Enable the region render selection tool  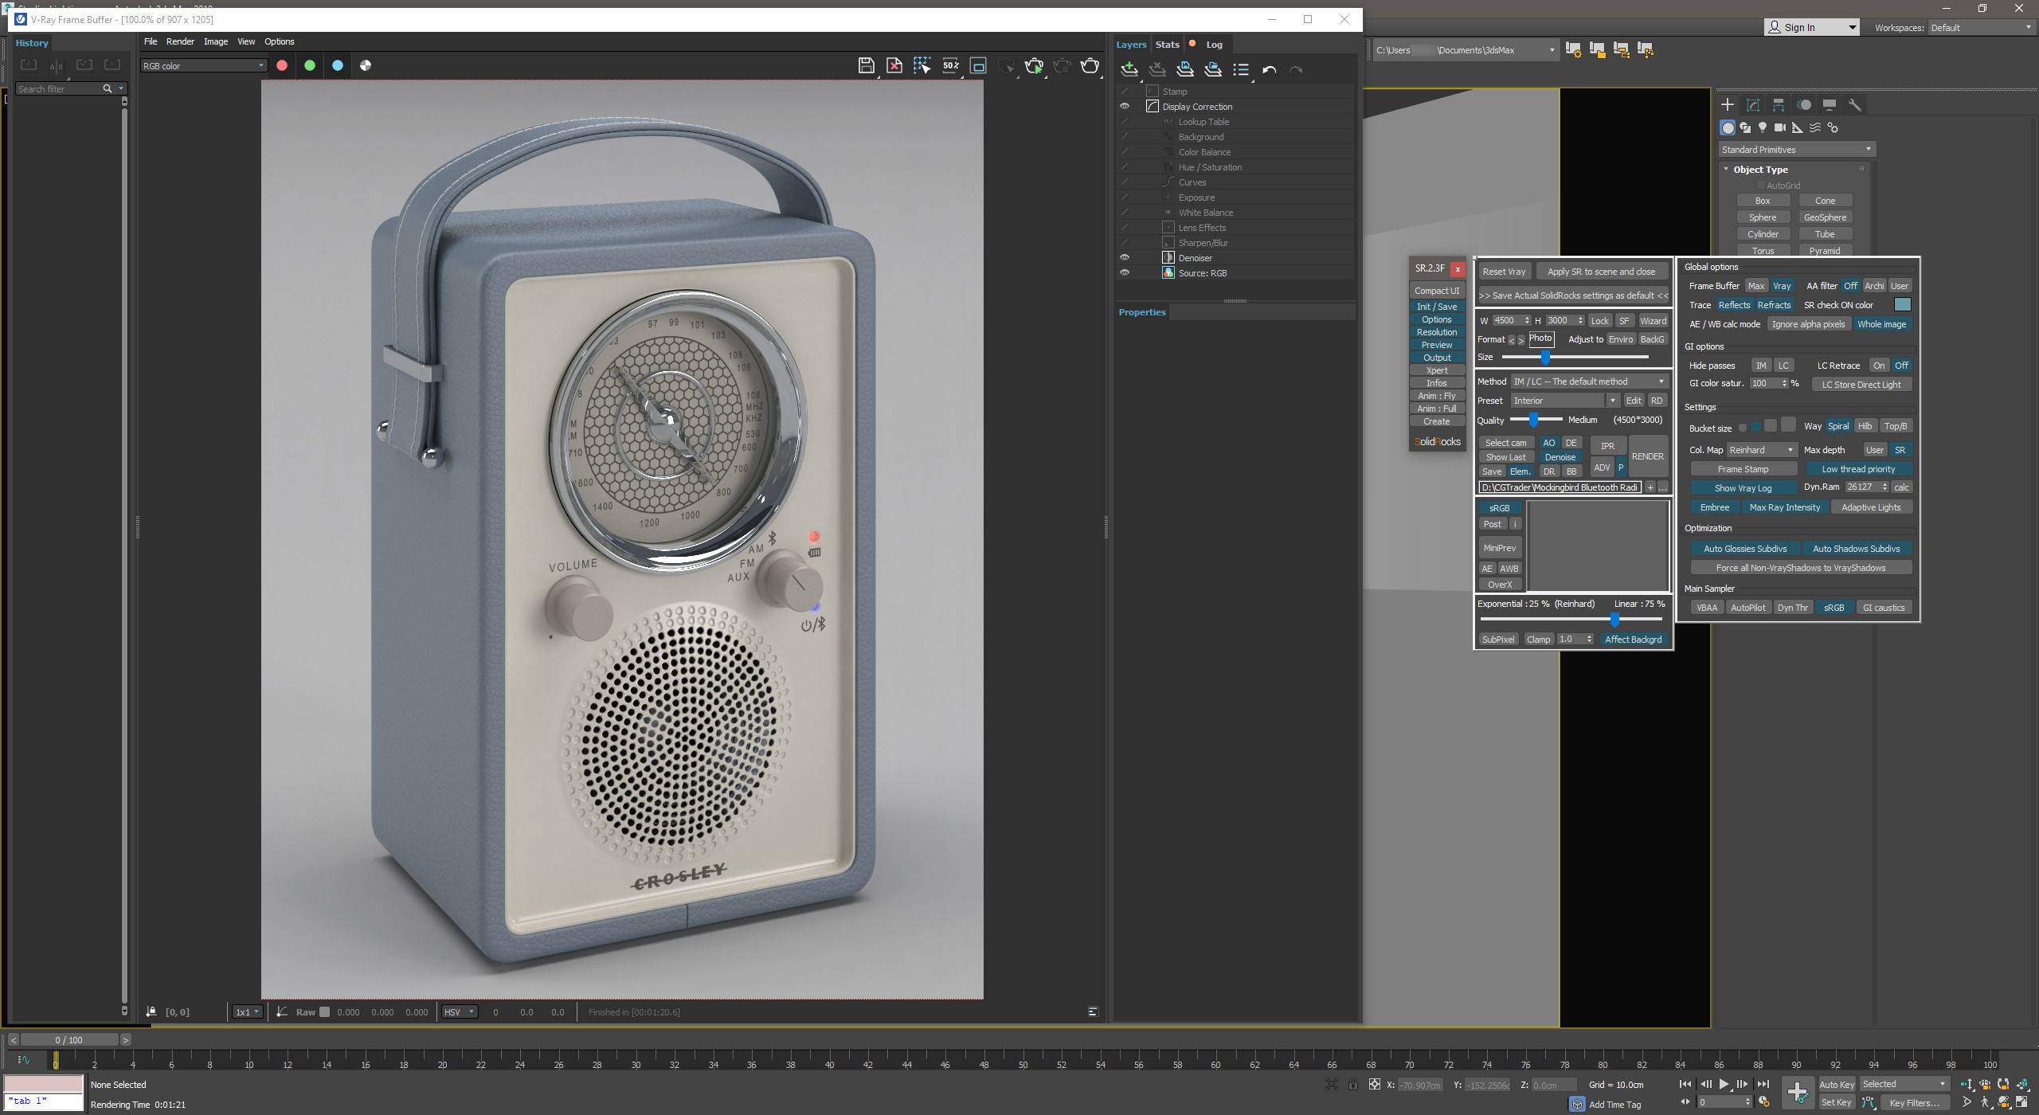tap(922, 66)
